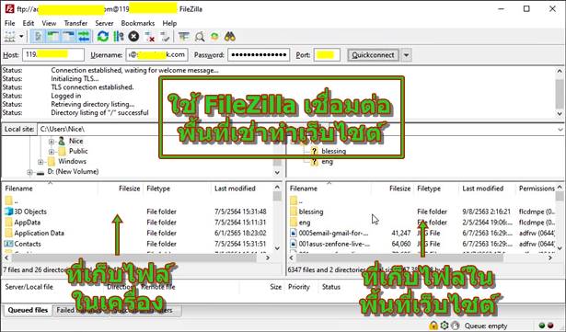This screenshot has height=332, width=566.
Task: Cancel the current operation with X icon
Action: (133, 37)
